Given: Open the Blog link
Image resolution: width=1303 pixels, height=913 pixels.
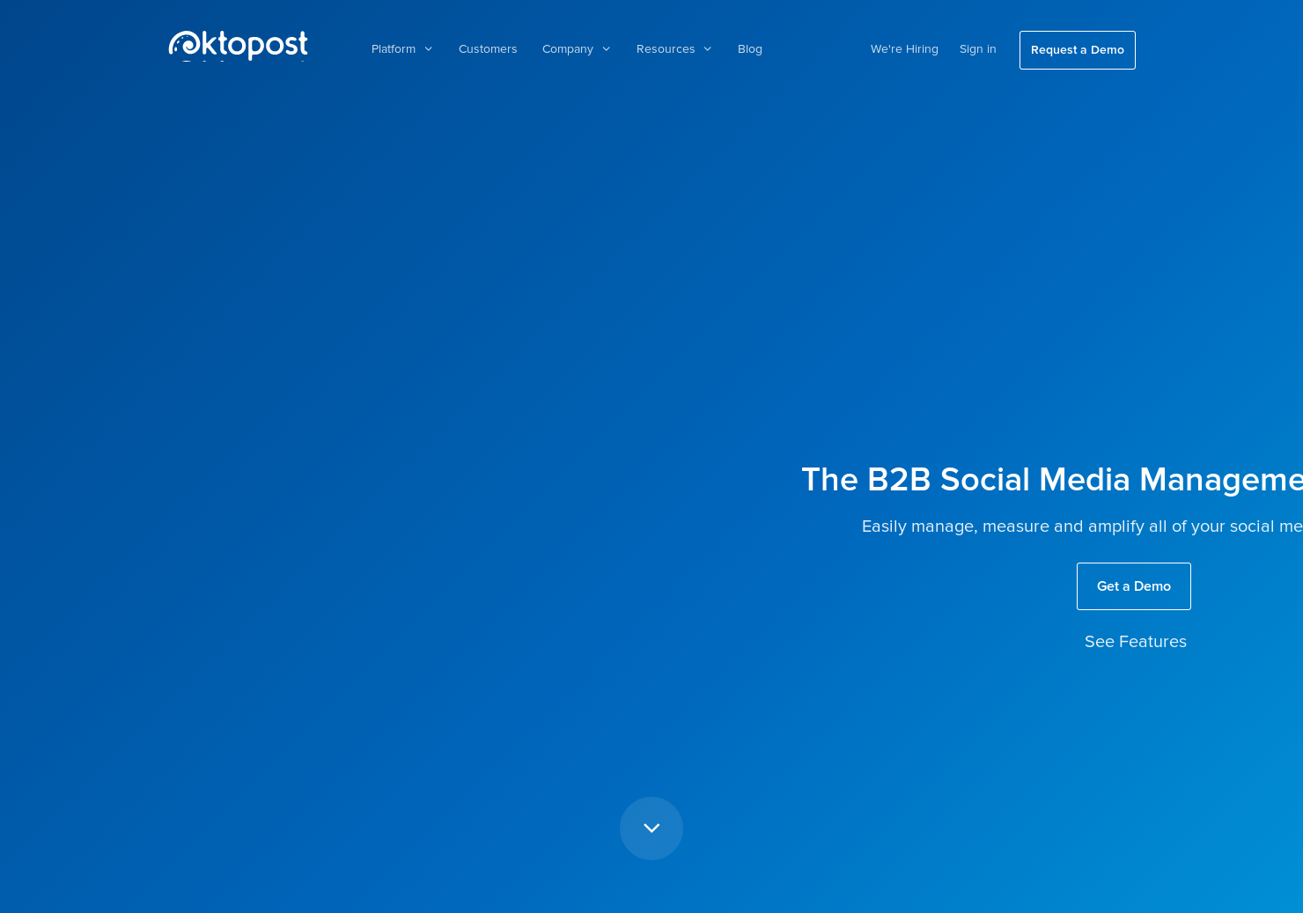Looking at the screenshot, I should click(750, 49).
